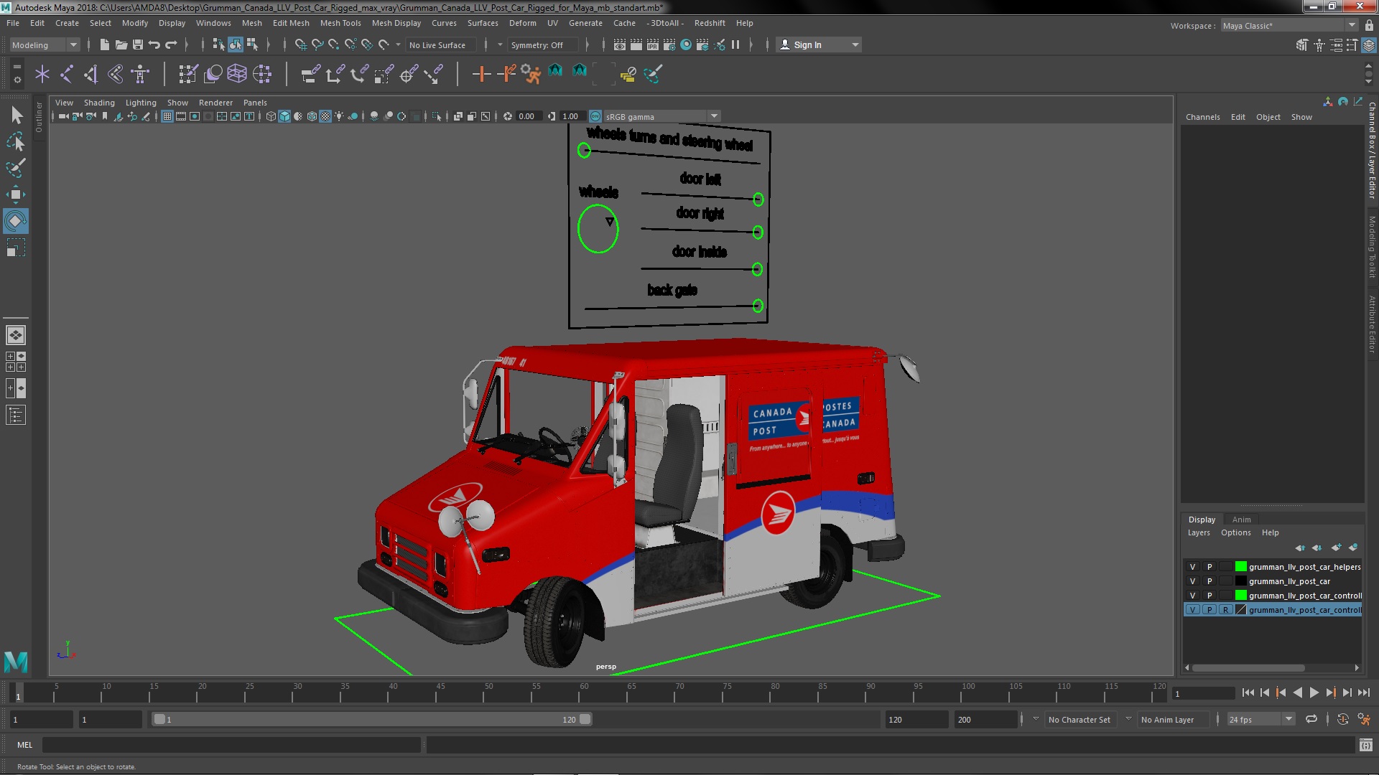Select the Rotate tool in toolbox
Screen dimensions: 1379x775
pos(16,221)
